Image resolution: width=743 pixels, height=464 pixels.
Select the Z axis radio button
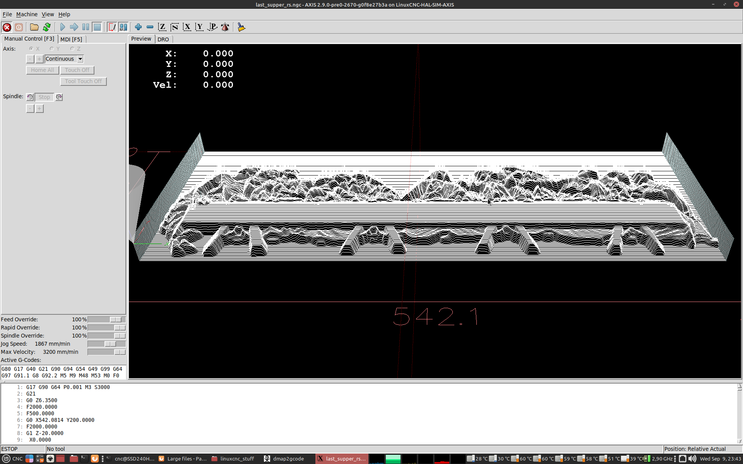tap(72, 49)
